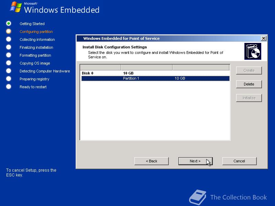This screenshot has width=275, height=206.
Task: Click the Copying OS image step circle
Action: (x=8, y=63)
